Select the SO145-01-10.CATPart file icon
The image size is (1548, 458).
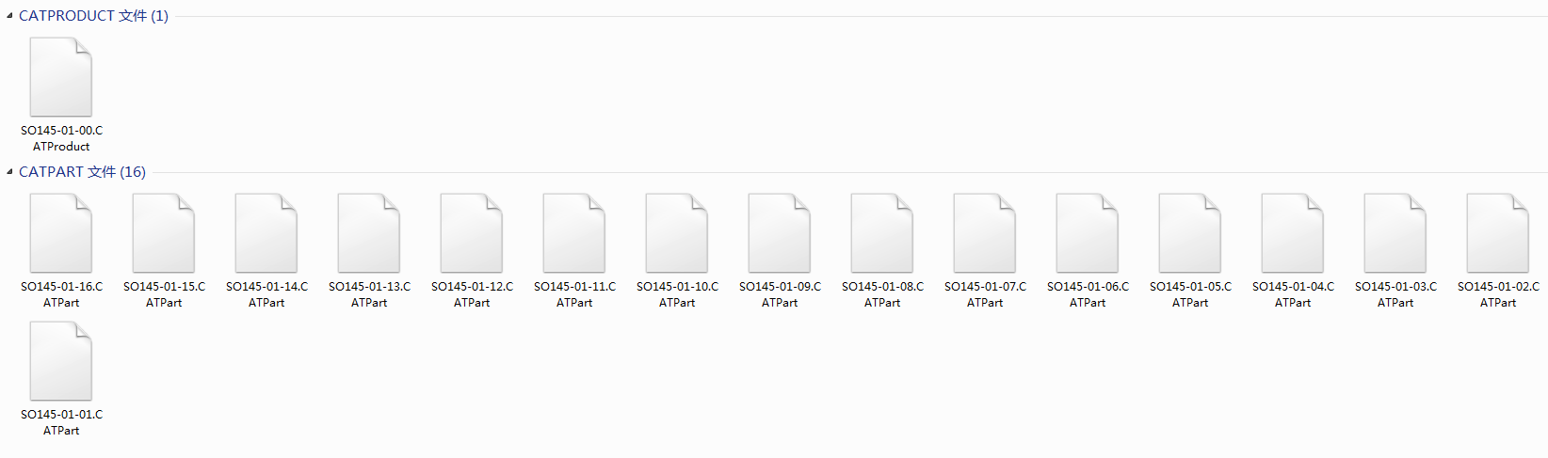[677, 233]
